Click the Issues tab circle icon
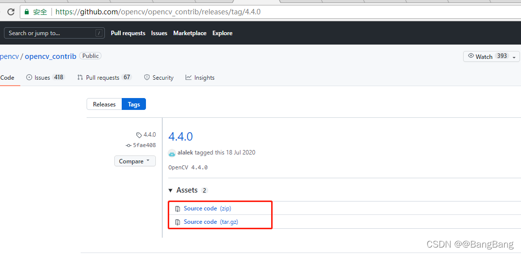521x254 pixels. pyautogui.click(x=29, y=78)
